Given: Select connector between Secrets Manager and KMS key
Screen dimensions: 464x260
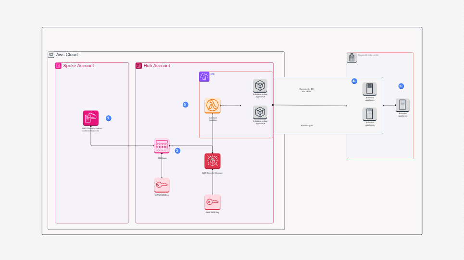Looking at the screenshot, I should (x=213, y=181).
